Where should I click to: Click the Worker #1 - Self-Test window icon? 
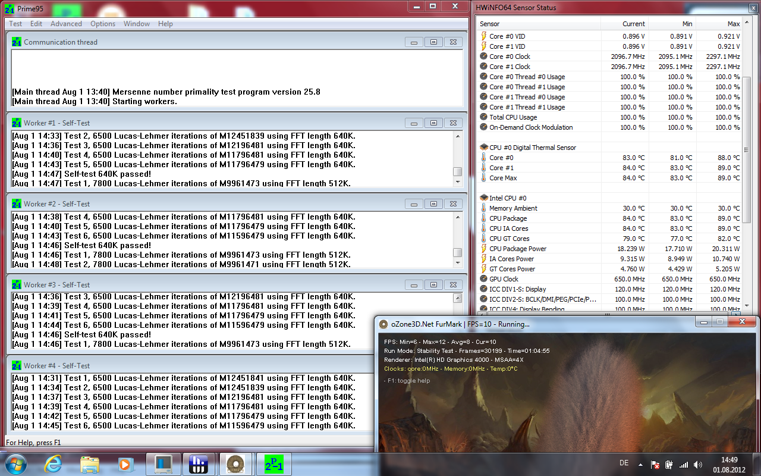point(17,123)
